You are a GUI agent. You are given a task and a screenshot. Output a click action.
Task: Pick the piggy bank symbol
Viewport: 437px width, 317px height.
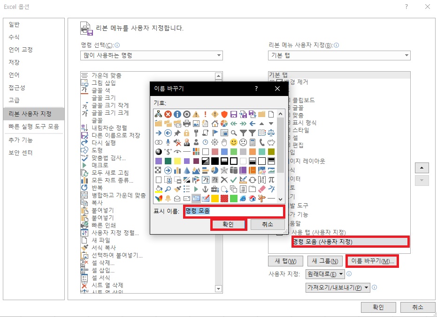pyautogui.click(x=271, y=142)
